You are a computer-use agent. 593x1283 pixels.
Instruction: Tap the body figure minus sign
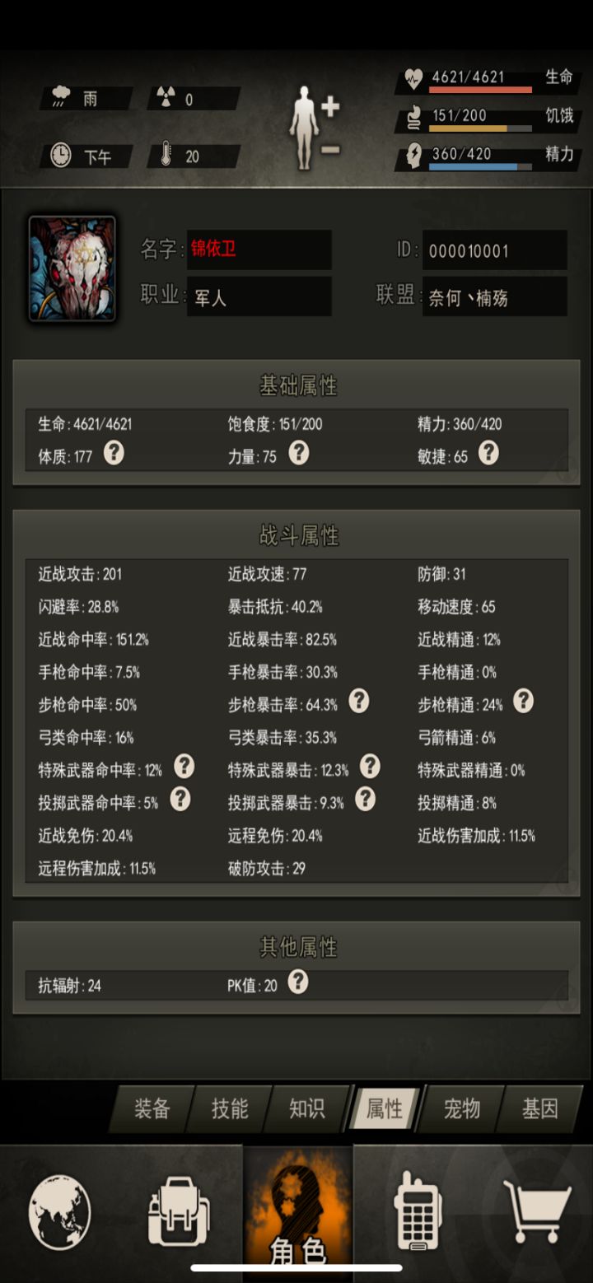tap(329, 150)
